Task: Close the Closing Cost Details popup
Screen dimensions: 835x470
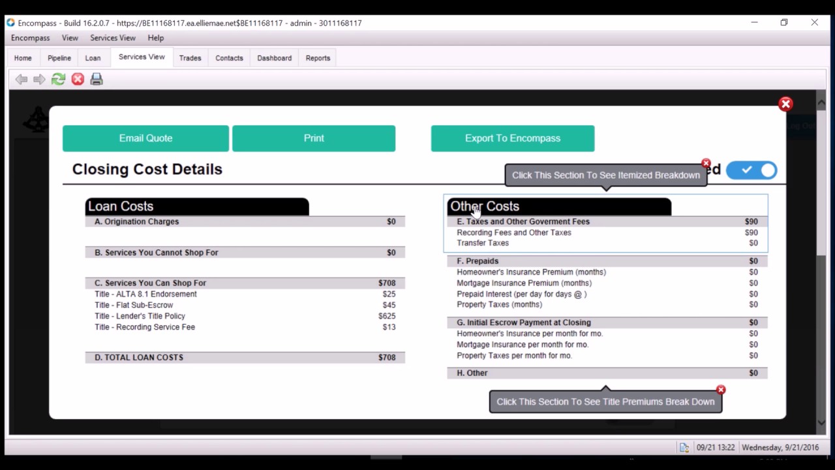Action: (x=785, y=104)
